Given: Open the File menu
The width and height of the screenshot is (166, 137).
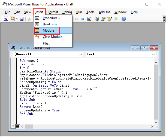Looking at the screenshot, I should [x=8, y=12].
